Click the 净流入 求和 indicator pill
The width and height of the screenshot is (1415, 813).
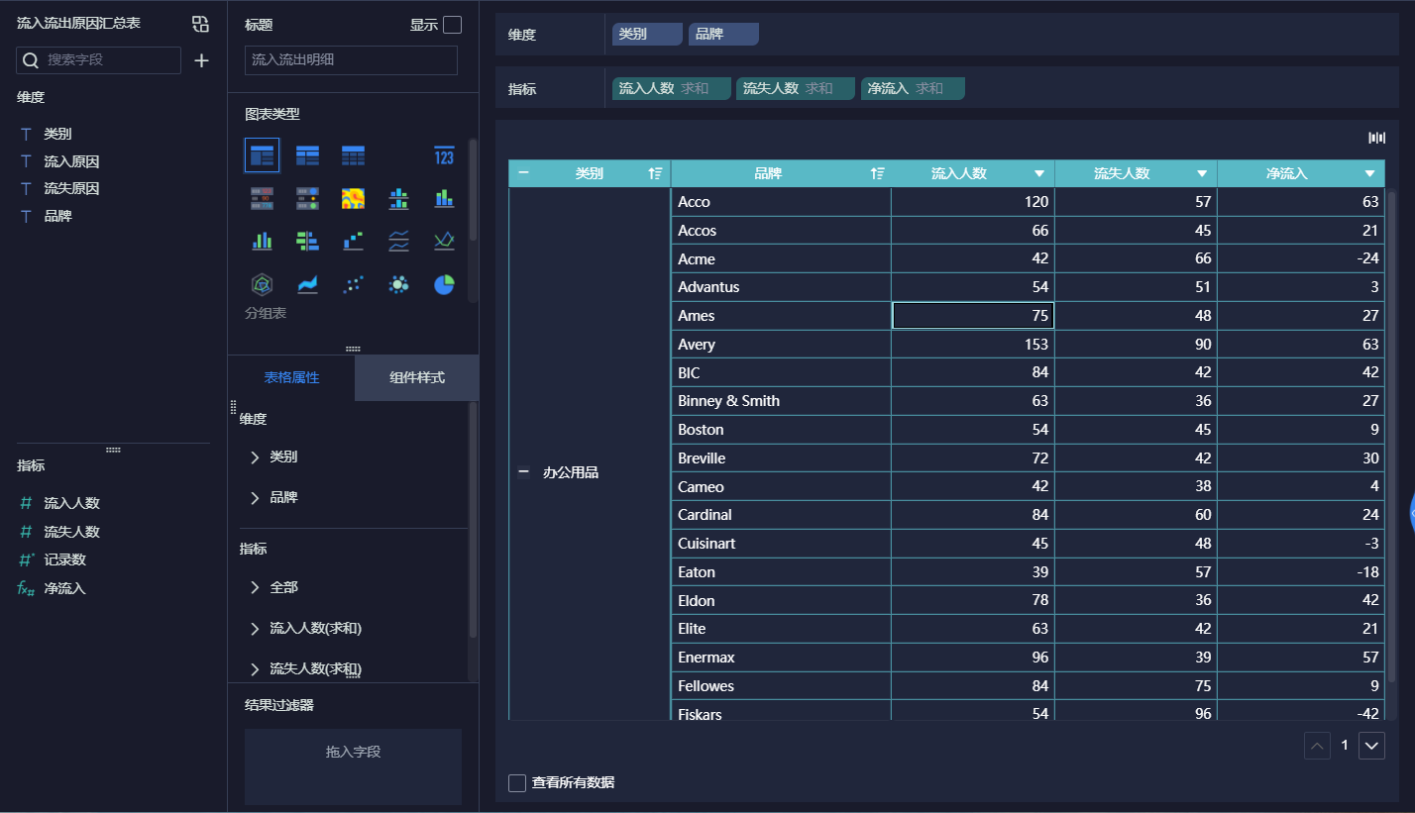tap(913, 88)
